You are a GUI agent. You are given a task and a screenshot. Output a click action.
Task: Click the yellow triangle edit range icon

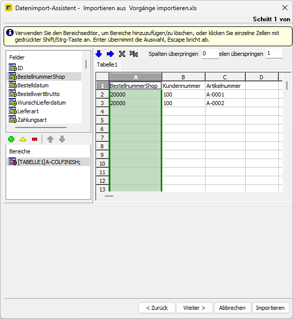23,139
